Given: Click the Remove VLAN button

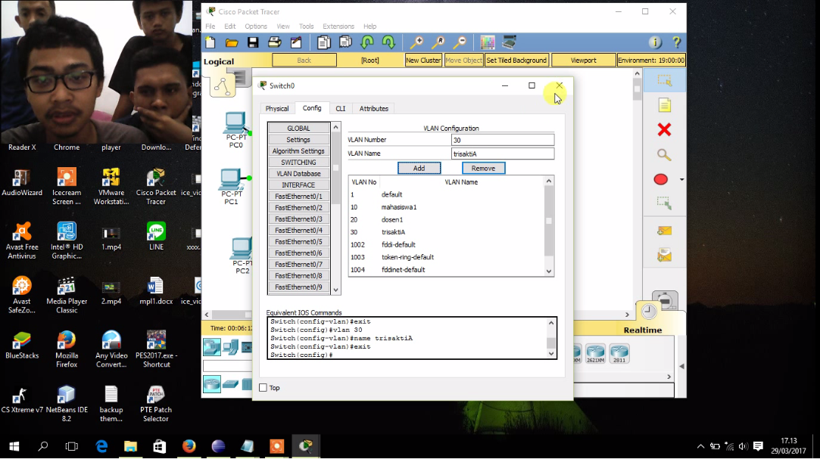Looking at the screenshot, I should [x=483, y=168].
